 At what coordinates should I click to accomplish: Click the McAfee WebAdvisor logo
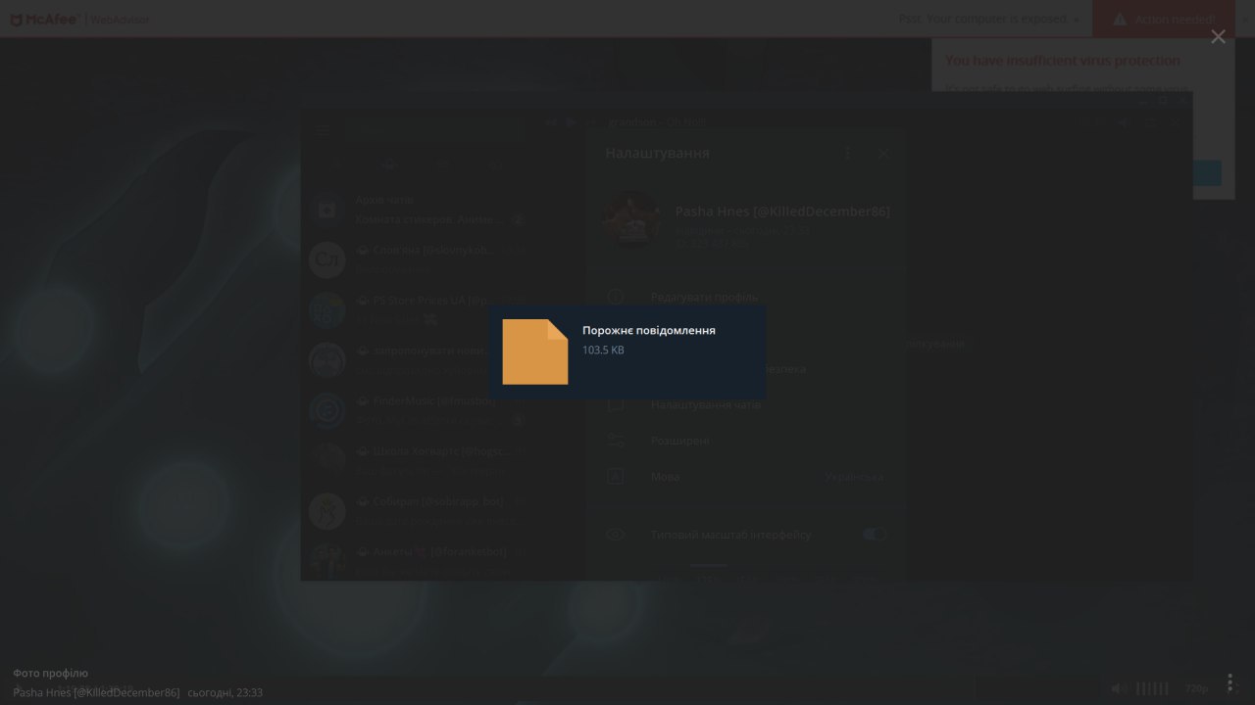click(x=78, y=19)
